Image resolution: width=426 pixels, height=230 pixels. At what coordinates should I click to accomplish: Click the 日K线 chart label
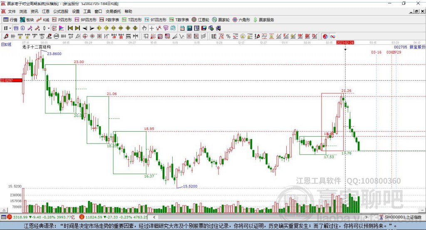point(6,44)
